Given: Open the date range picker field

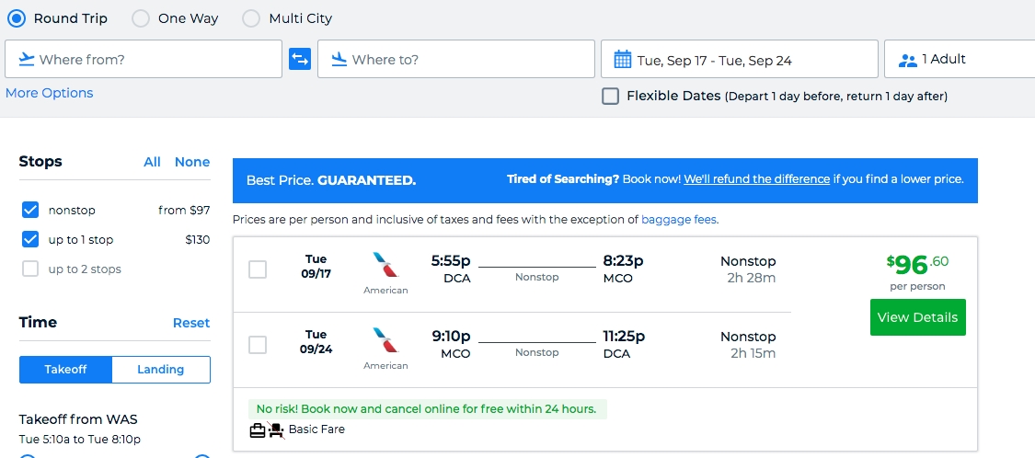Looking at the screenshot, I should pyautogui.click(x=740, y=59).
